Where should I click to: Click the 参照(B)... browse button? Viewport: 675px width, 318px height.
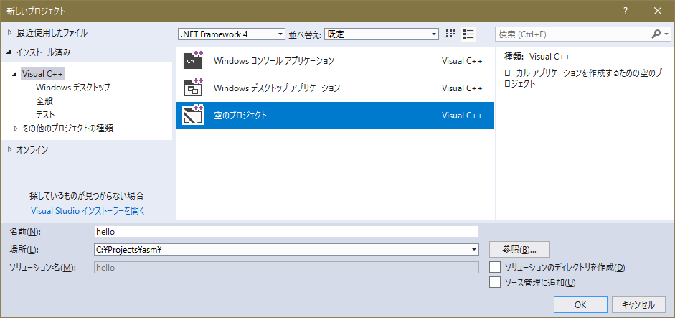519,249
